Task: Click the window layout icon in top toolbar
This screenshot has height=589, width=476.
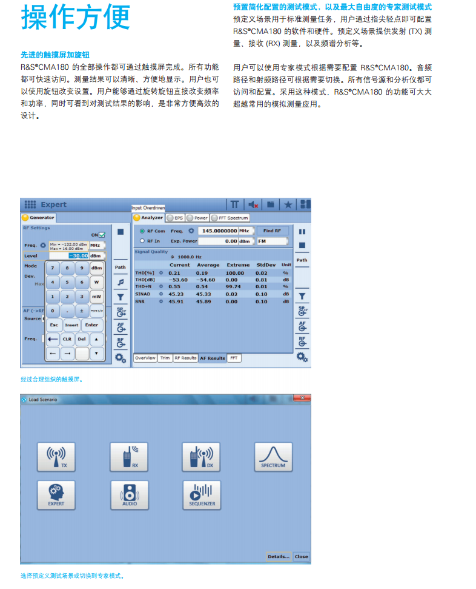Action: pyautogui.click(x=305, y=204)
